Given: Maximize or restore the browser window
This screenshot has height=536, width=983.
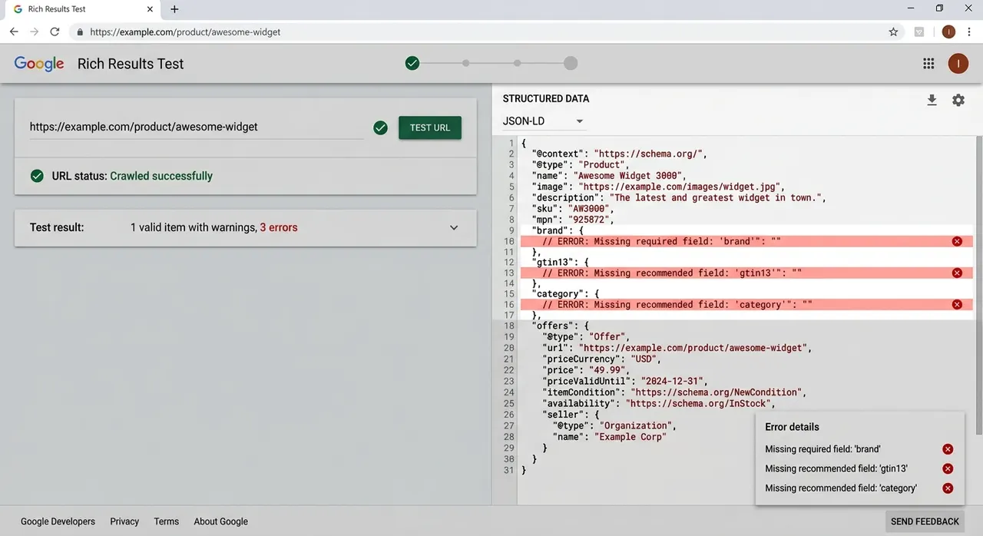Looking at the screenshot, I should pos(939,8).
